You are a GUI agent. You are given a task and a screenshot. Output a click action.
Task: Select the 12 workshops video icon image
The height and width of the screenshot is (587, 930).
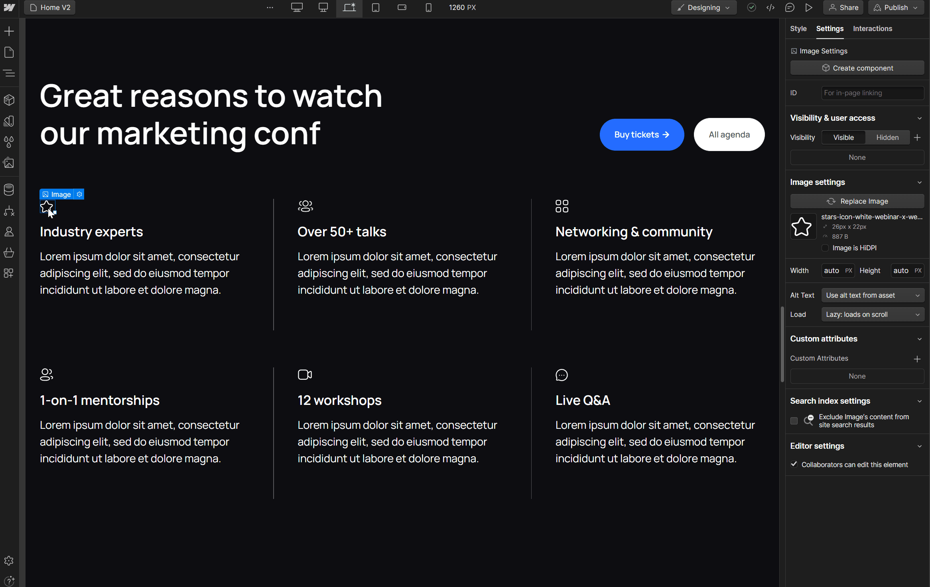(305, 375)
